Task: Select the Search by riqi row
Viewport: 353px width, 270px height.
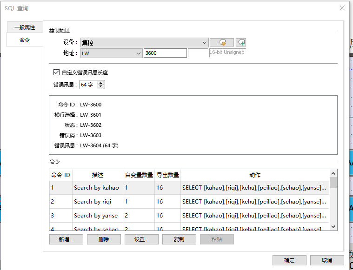Action: tap(189, 202)
